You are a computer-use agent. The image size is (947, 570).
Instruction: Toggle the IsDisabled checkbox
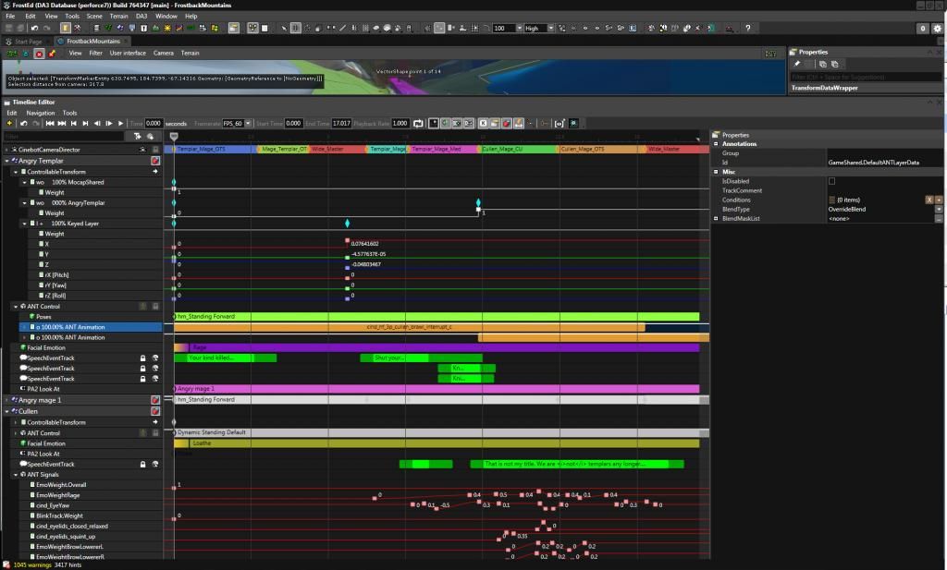coord(831,181)
